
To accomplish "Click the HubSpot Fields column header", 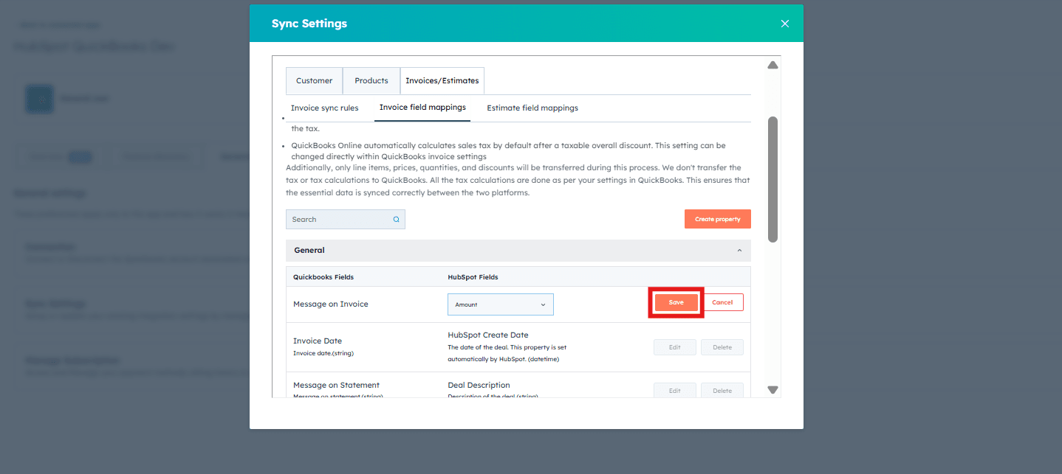I will click(x=473, y=277).
